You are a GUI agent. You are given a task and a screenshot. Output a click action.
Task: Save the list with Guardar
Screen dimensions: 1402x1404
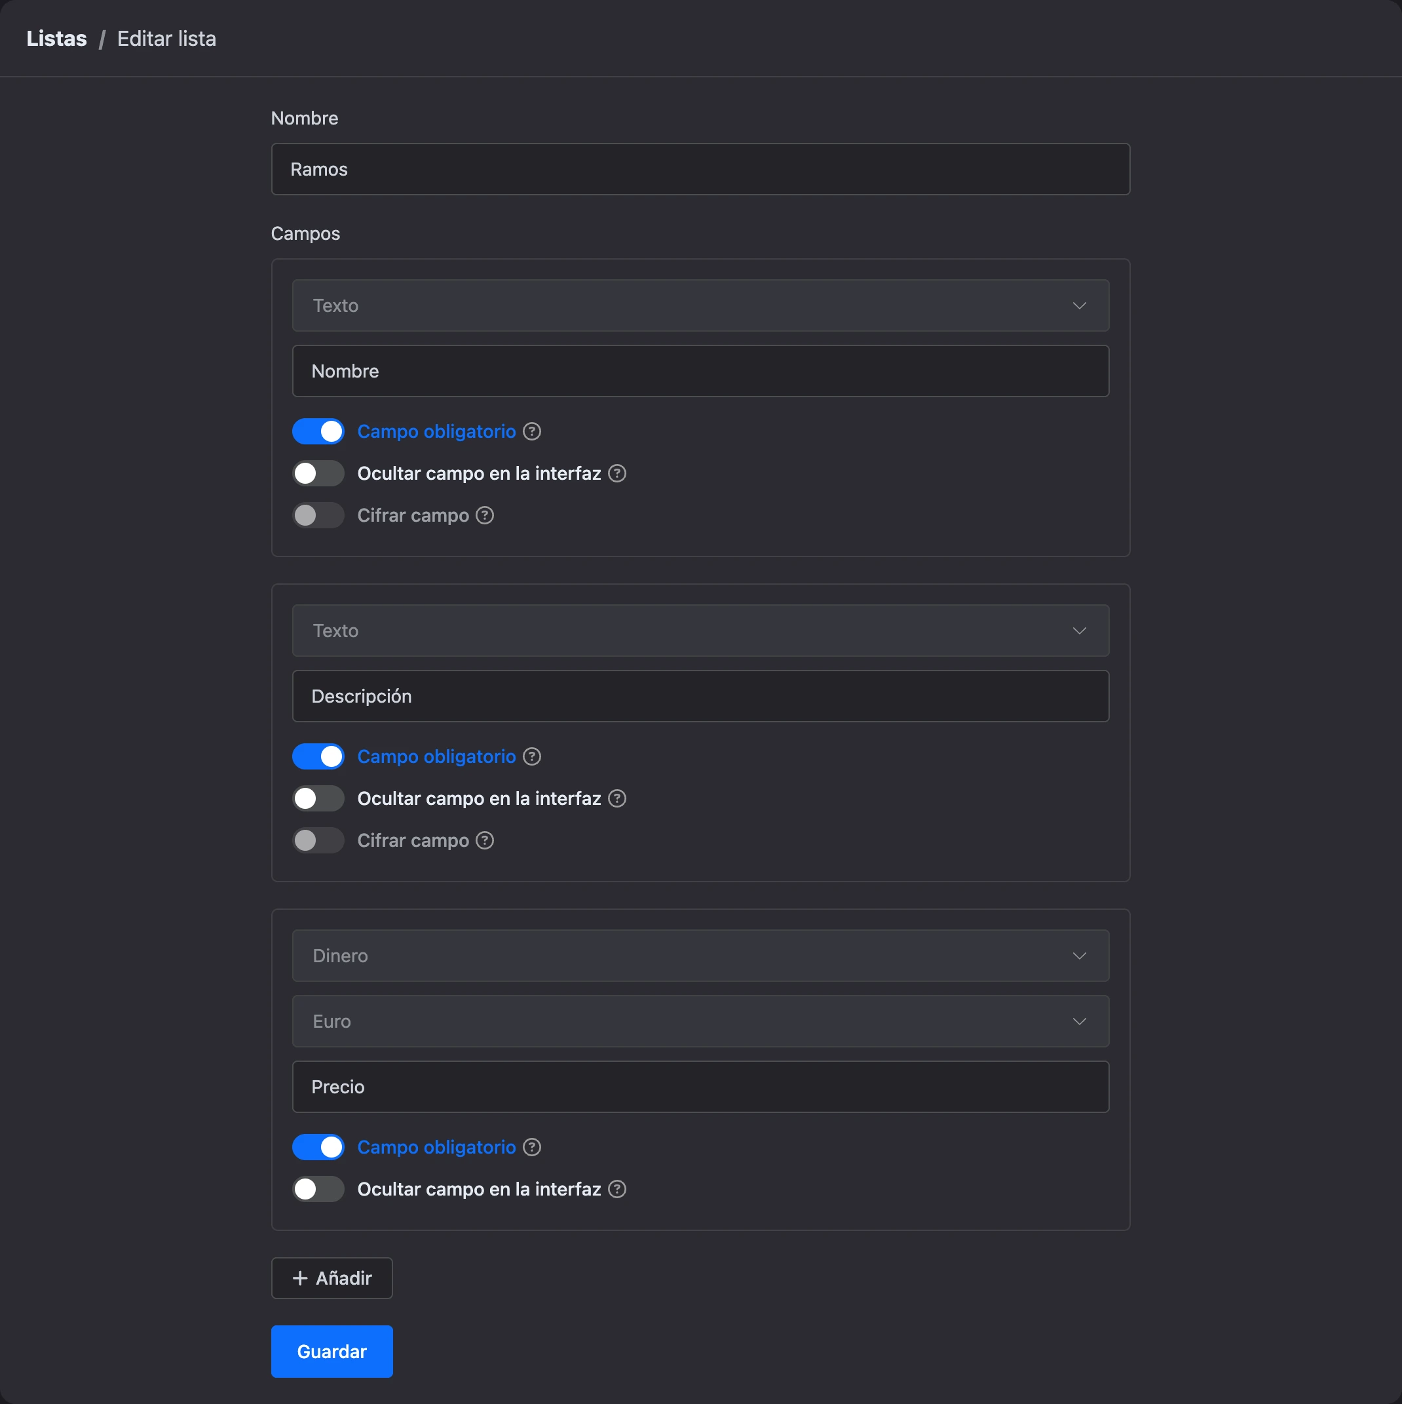[x=332, y=1352]
